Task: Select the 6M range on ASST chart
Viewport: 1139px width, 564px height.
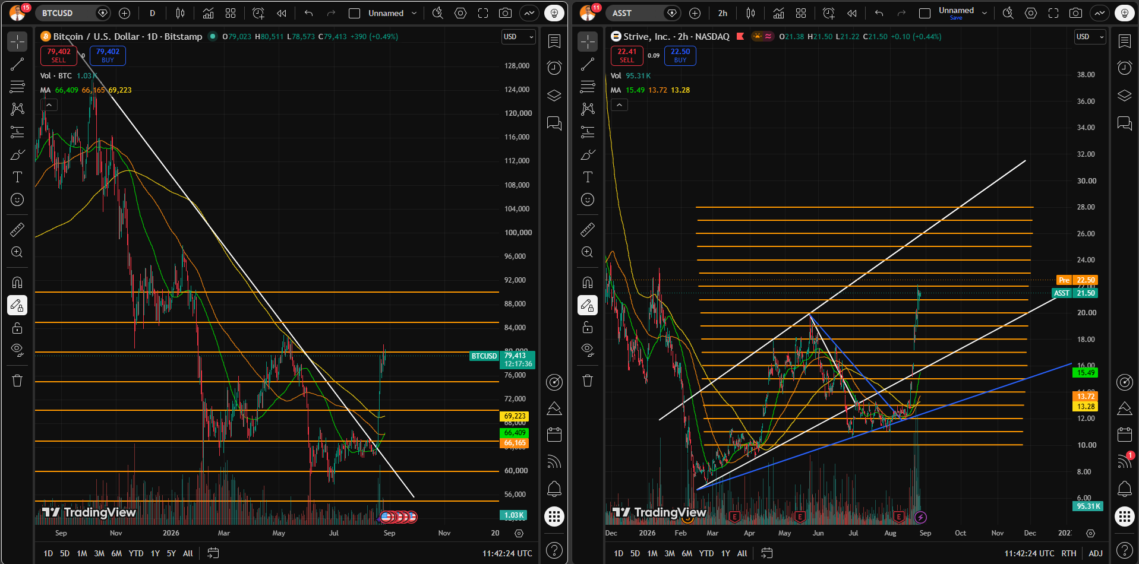Action: click(687, 553)
